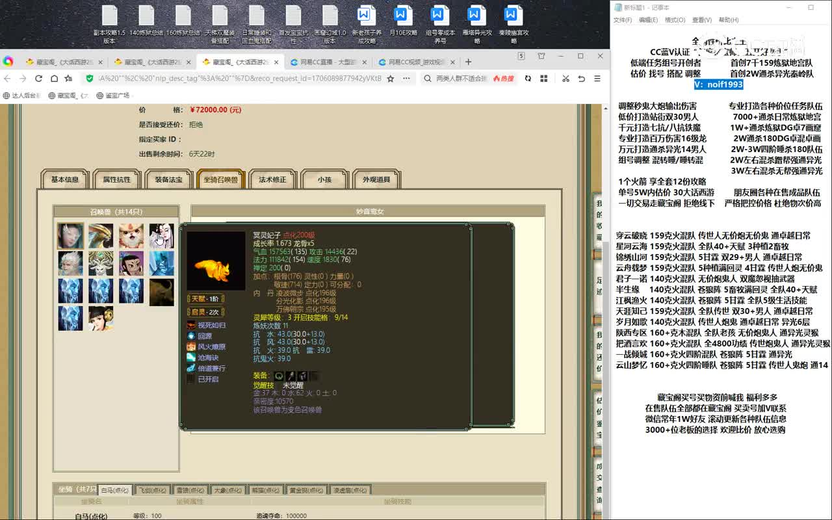Click the browser logo icon left of tabs

click(8, 61)
